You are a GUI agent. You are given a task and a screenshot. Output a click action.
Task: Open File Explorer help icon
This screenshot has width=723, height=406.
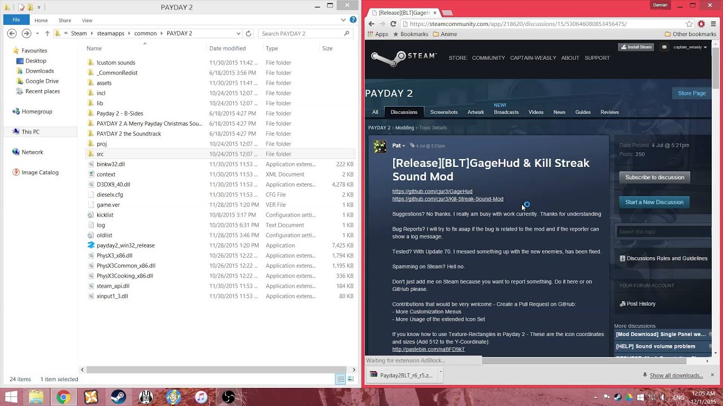pyautogui.click(x=353, y=20)
